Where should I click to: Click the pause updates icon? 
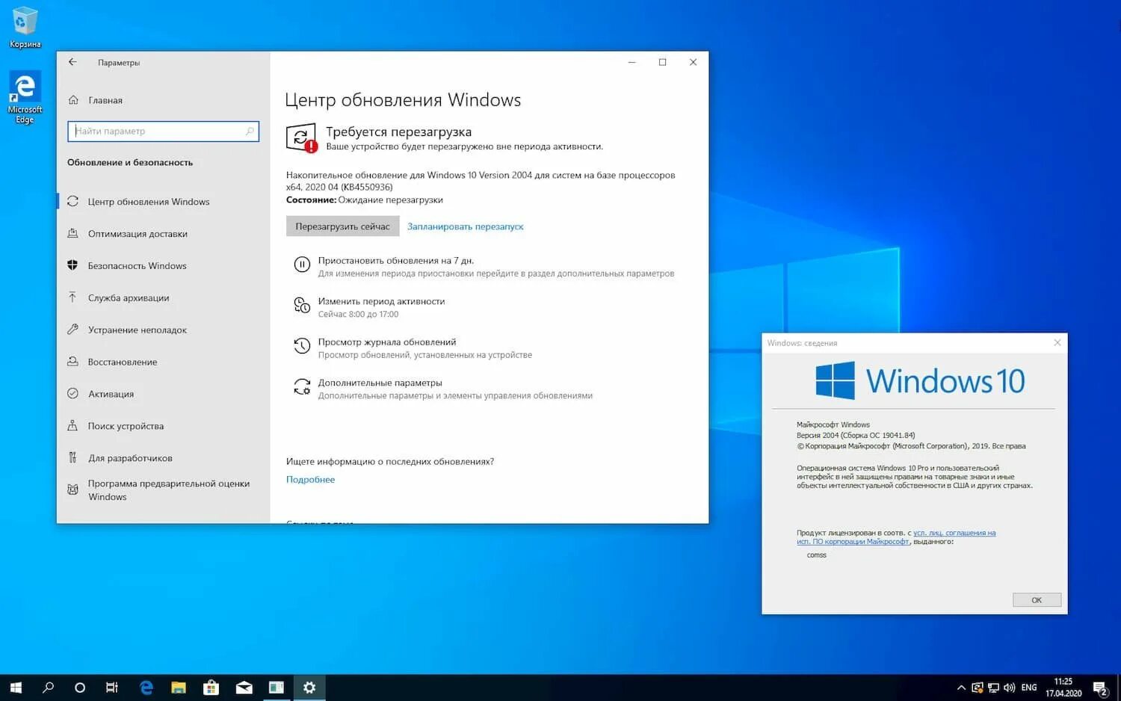pos(302,265)
